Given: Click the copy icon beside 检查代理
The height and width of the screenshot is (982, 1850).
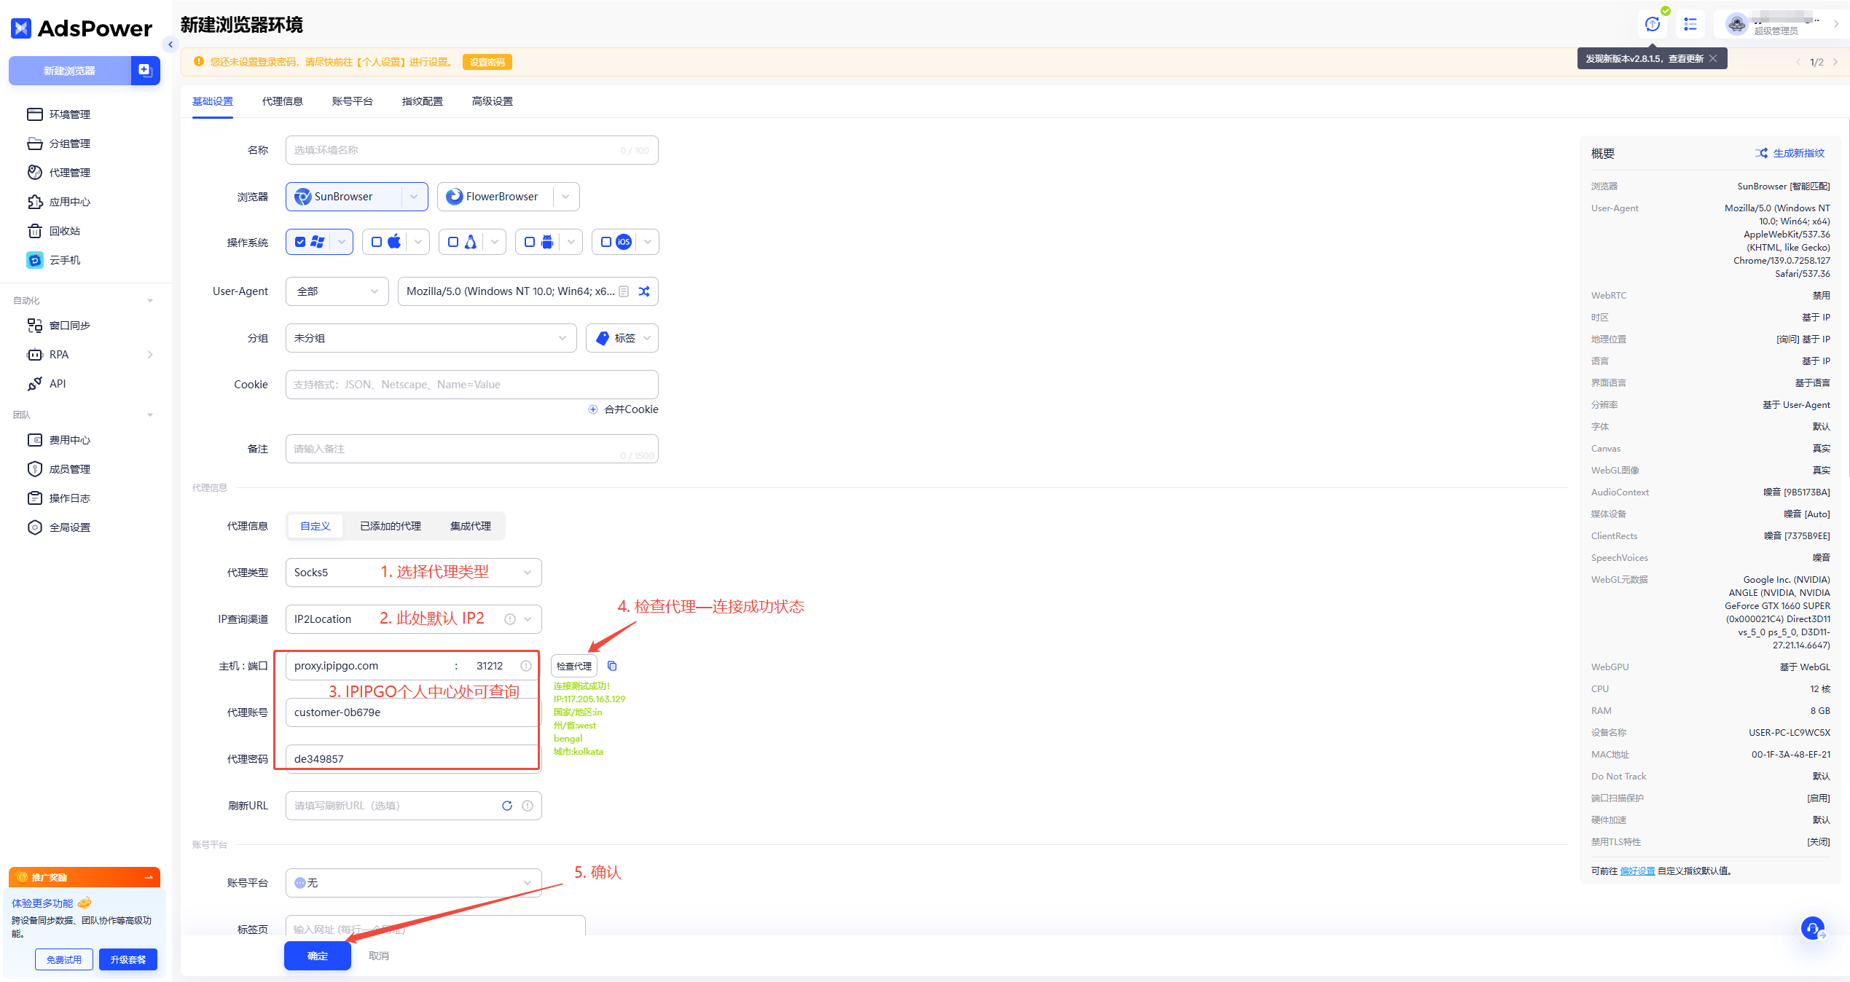Looking at the screenshot, I should coord(612,666).
